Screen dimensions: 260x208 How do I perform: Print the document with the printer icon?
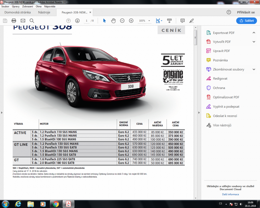pyautogui.click(x=14, y=21)
